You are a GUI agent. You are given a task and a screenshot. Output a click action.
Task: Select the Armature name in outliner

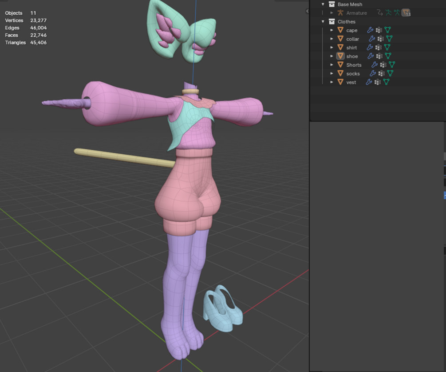[356, 13]
